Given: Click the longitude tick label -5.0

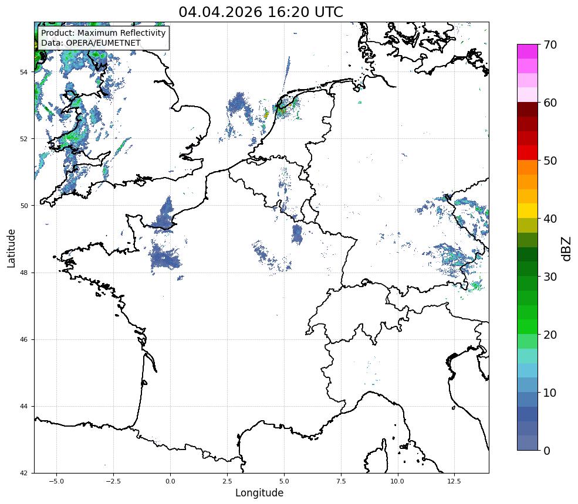Looking at the screenshot, I should [56, 481].
